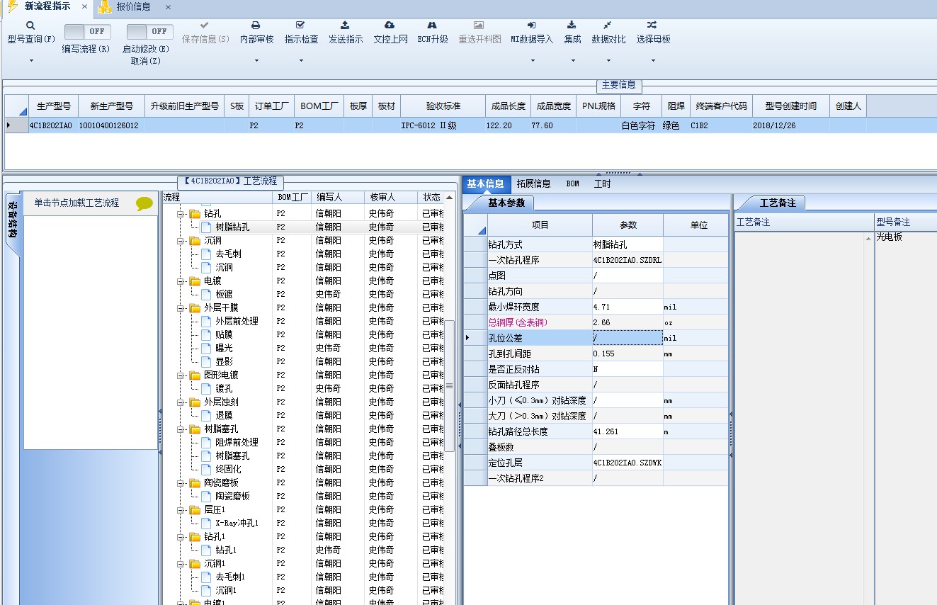Select the 4C1B202IA0 row in main grid
Image resolution: width=937 pixels, height=605 pixels.
point(470,125)
